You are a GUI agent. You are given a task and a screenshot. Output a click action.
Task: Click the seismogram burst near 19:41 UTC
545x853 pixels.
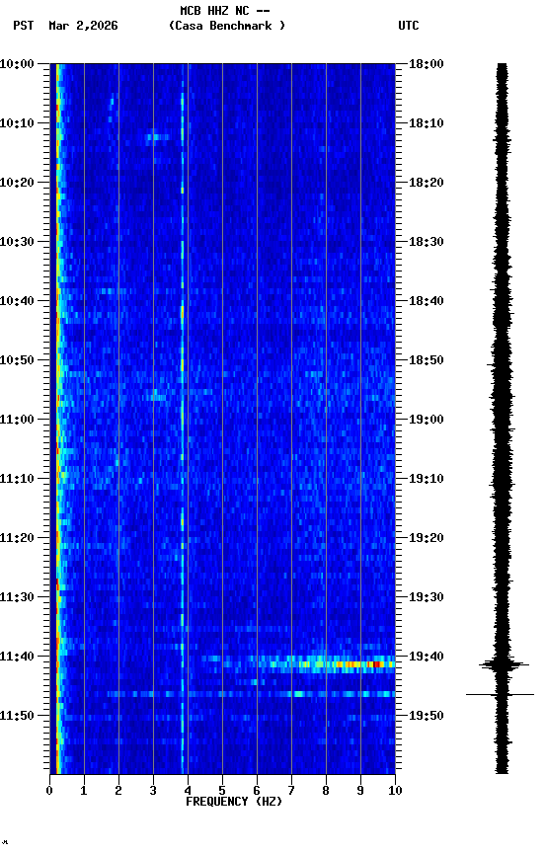[504, 664]
